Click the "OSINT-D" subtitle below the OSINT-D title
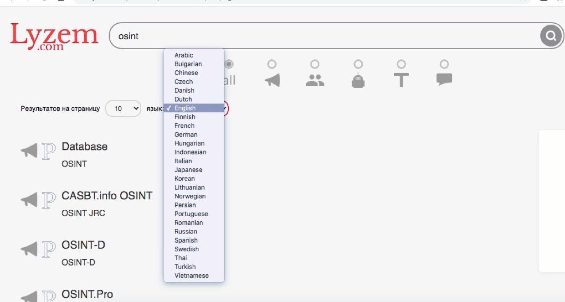The image size is (565, 302). 78,263
